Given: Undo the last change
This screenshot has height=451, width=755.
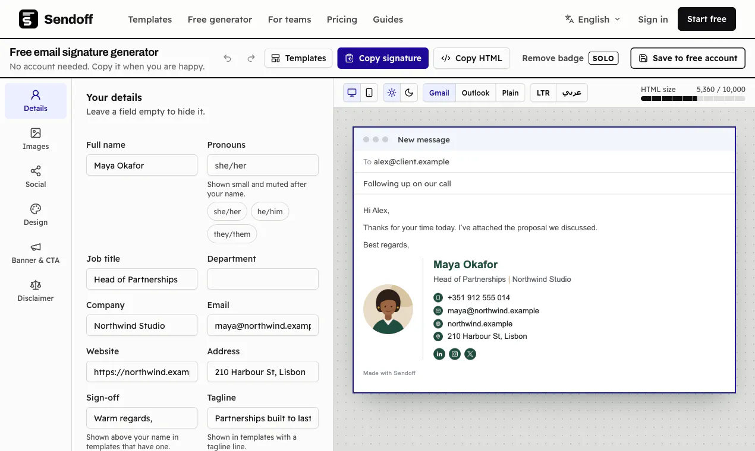Looking at the screenshot, I should (228, 58).
